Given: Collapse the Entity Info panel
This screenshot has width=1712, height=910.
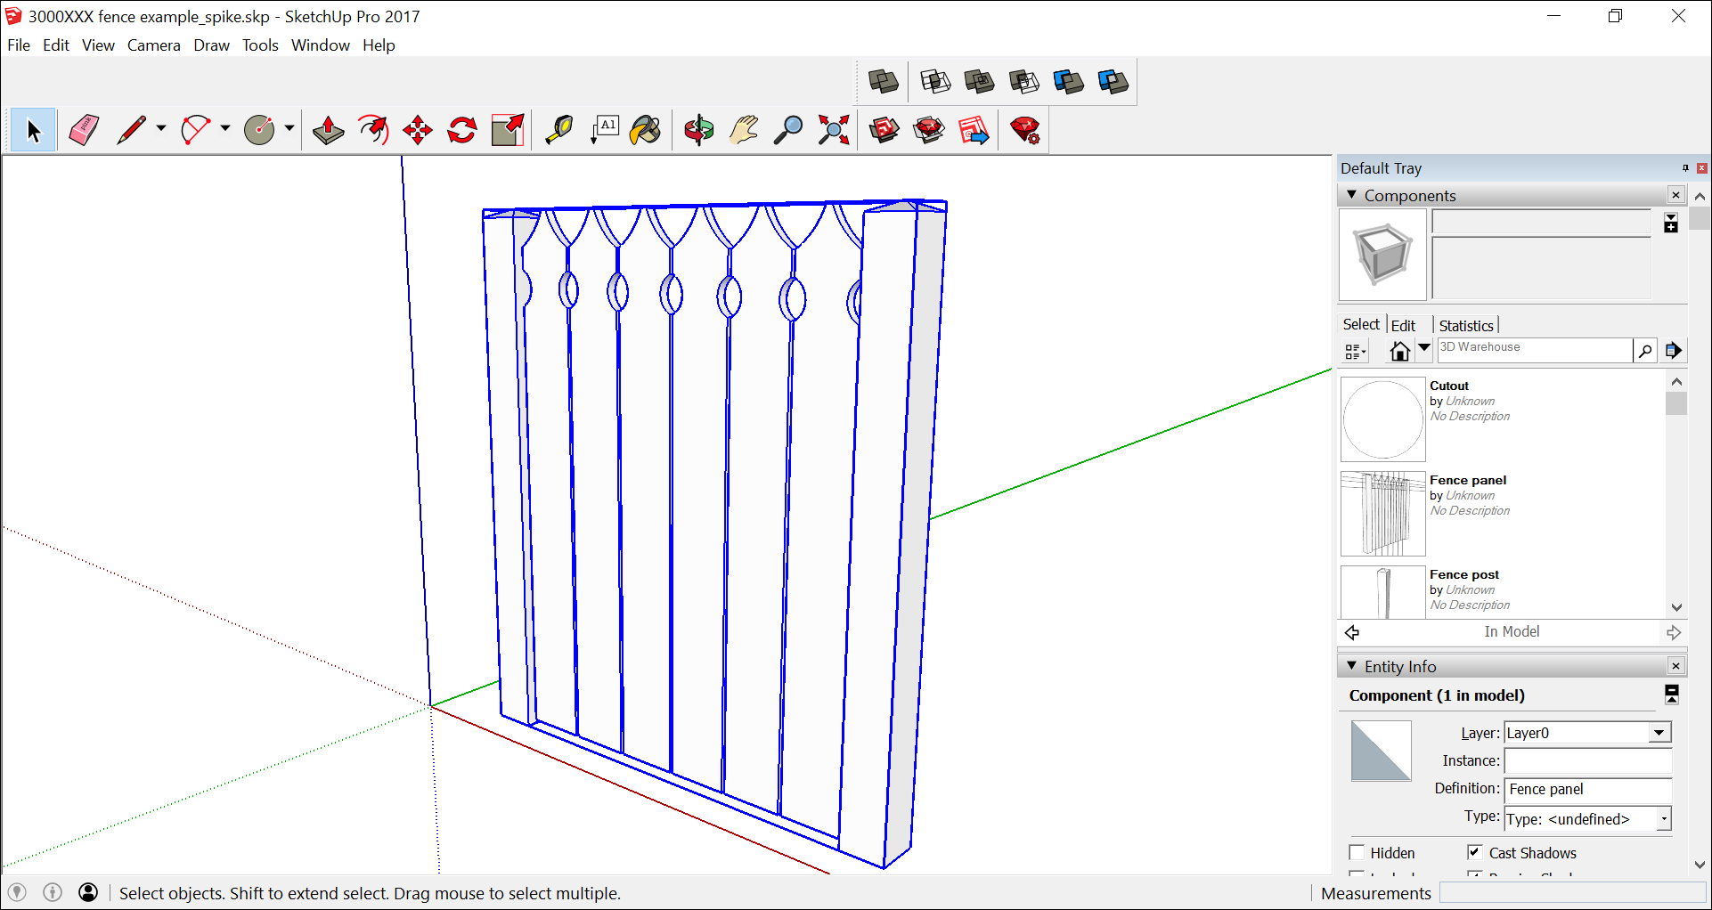Looking at the screenshot, I should pyautogui.click(x=1352, y=666).
